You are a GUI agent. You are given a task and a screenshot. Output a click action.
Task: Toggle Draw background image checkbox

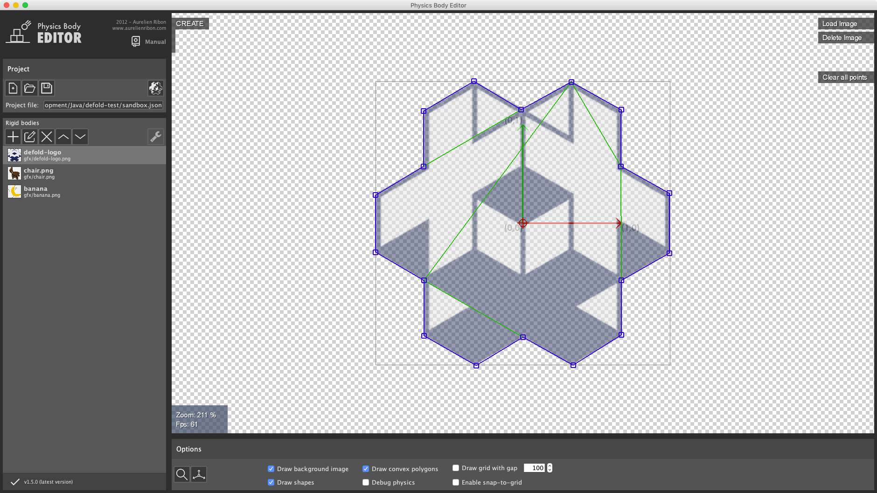(271, 469)
